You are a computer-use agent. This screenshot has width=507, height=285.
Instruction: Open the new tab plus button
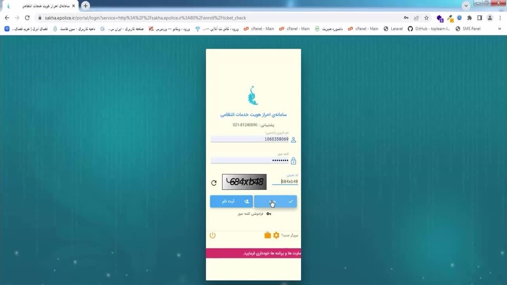(86, 6)
